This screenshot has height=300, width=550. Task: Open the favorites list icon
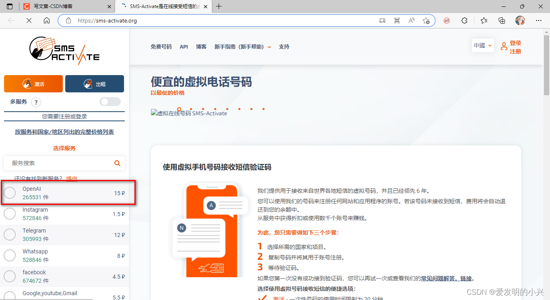coord(484,20)
